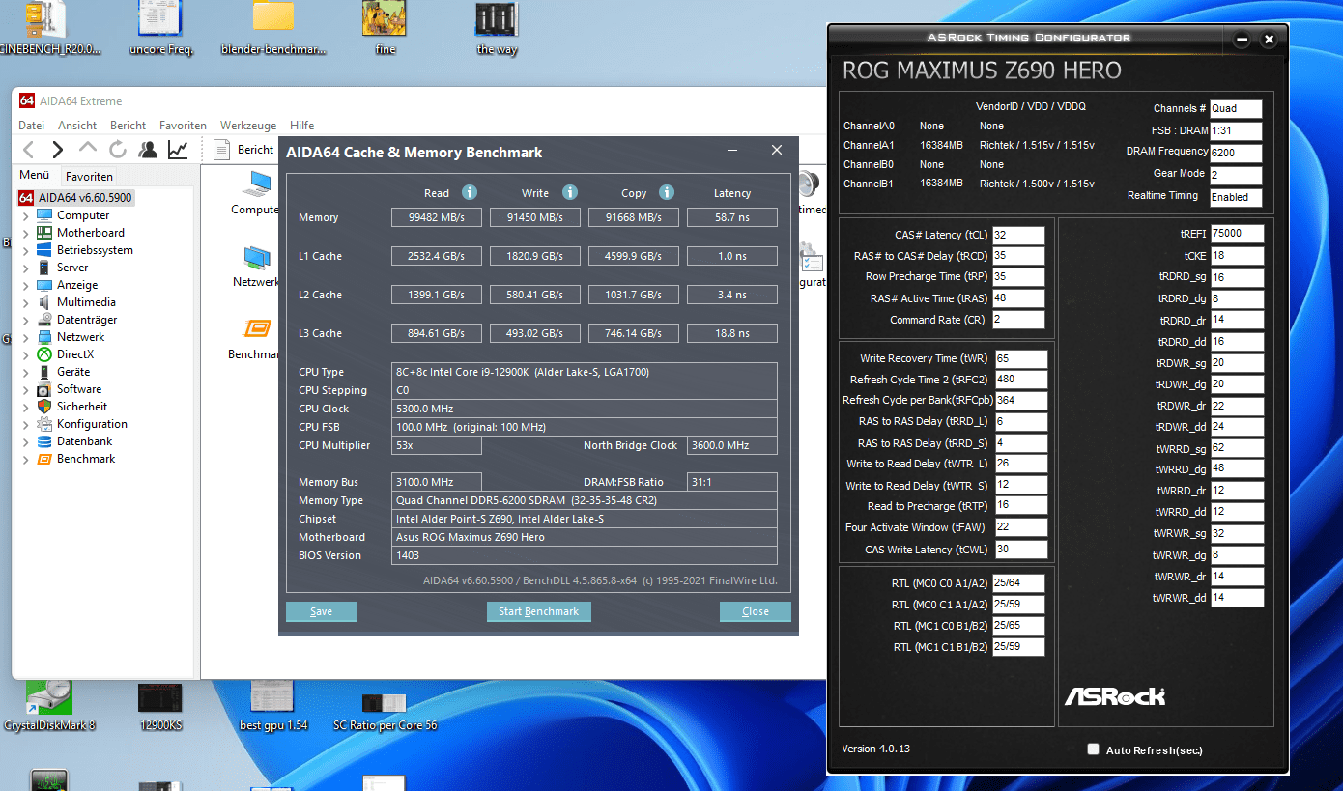Select the best gpu 1.54 desktop icon
1343x791 pixels.
point(272,706)
